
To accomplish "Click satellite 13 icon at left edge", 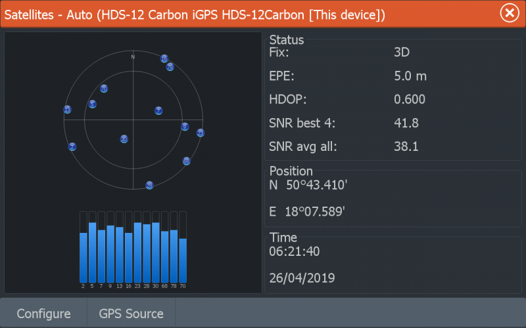I will tap(67, 110).
